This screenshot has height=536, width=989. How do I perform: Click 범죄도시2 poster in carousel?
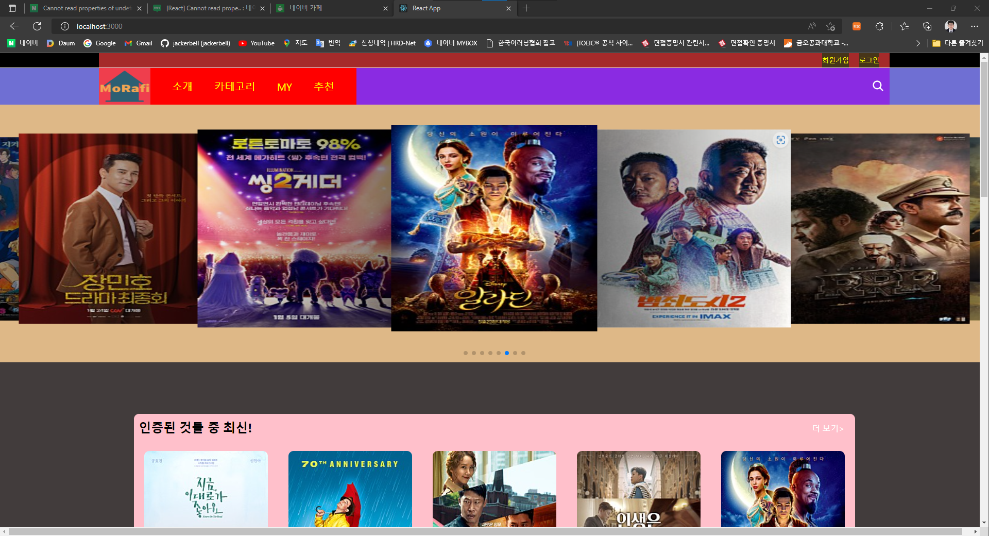694,228
